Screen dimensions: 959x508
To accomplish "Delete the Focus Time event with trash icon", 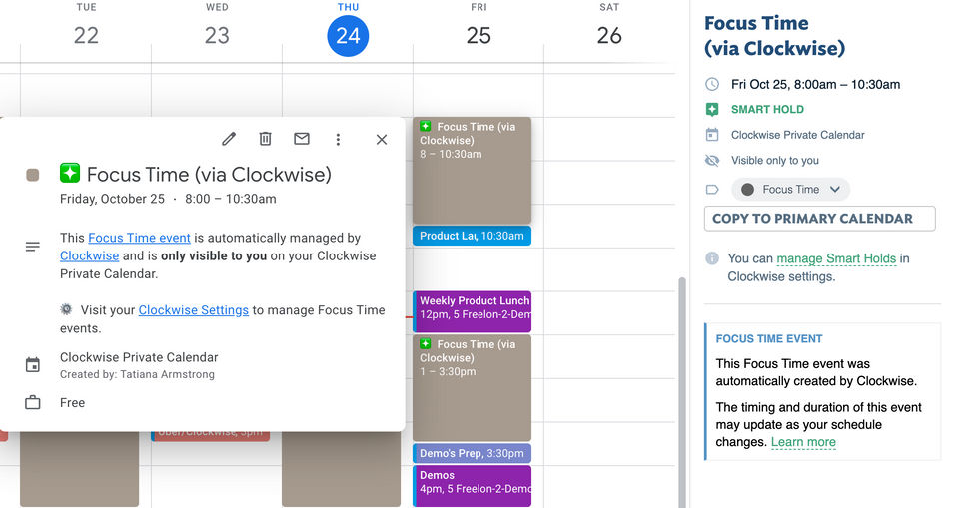I will (265, 140).
